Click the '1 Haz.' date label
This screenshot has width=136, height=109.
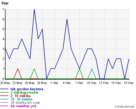click(55, 83)
